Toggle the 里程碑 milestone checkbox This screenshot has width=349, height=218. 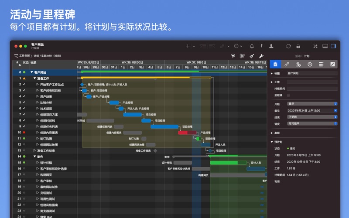288,95
